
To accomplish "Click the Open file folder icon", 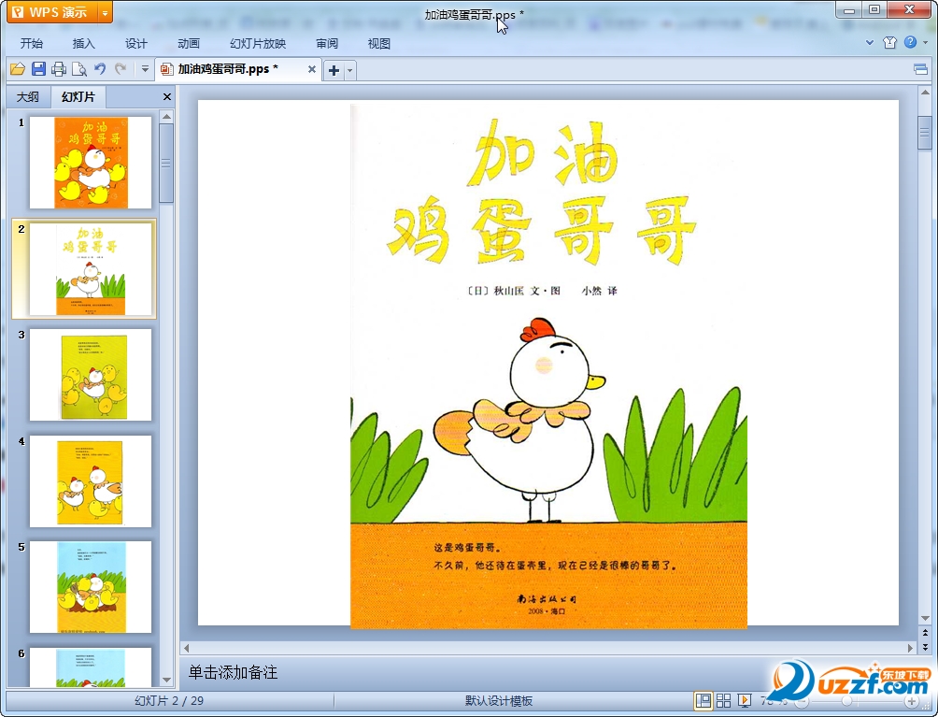I will 18,69.
